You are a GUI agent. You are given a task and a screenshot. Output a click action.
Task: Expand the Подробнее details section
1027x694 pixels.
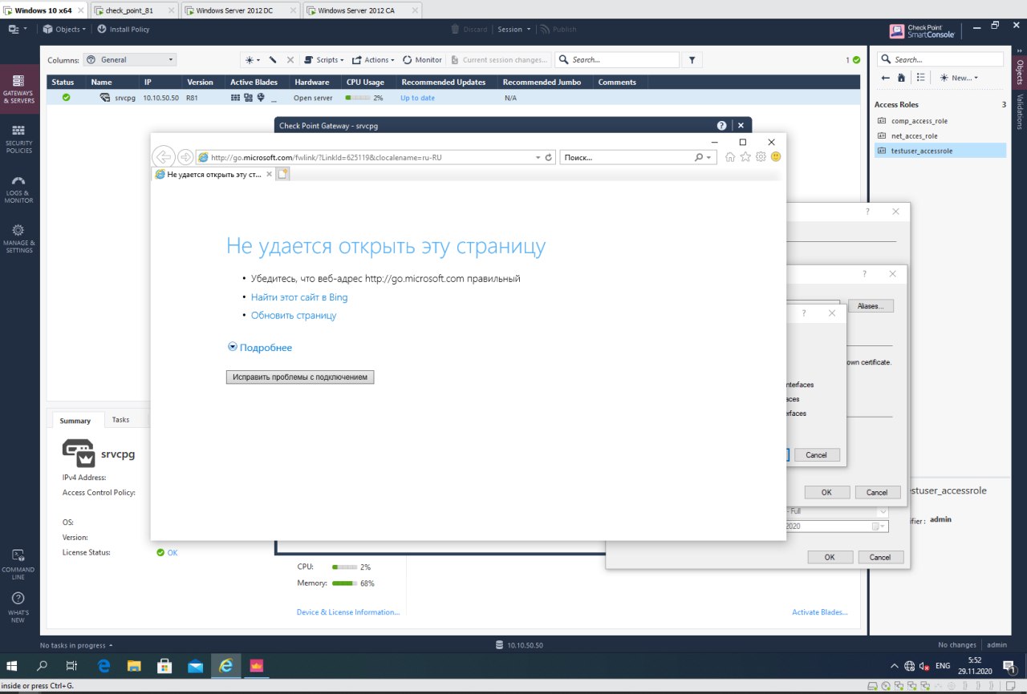click(260, 348)
